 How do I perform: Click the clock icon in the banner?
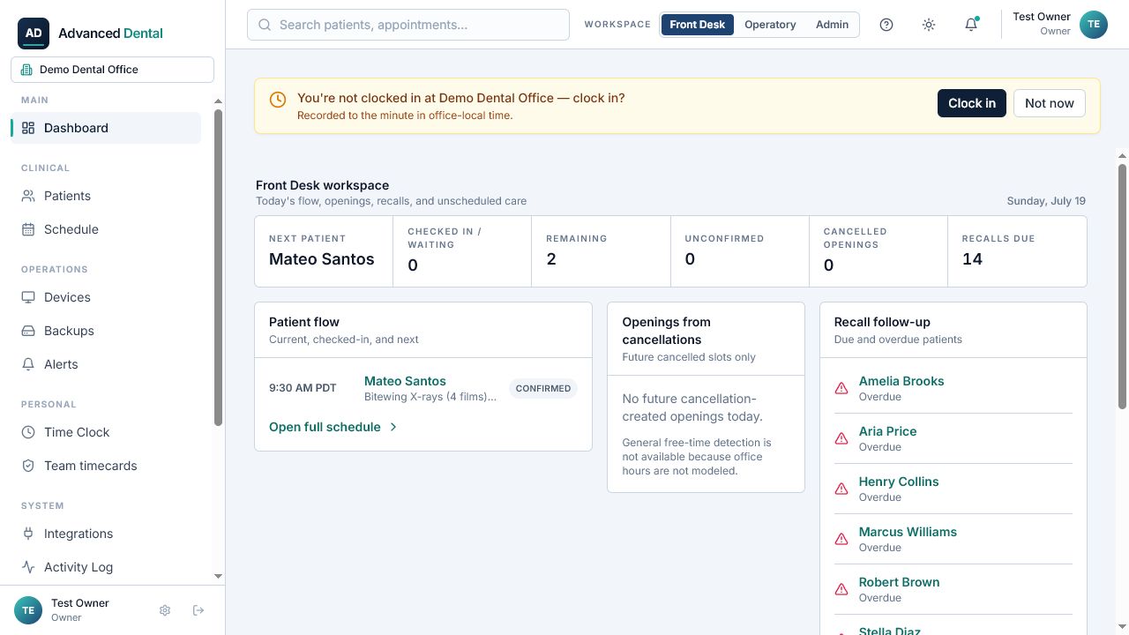[x=278, y=100]
